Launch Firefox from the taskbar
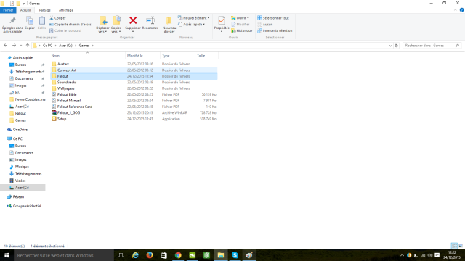The image size is (465, 261). point(150,255)
